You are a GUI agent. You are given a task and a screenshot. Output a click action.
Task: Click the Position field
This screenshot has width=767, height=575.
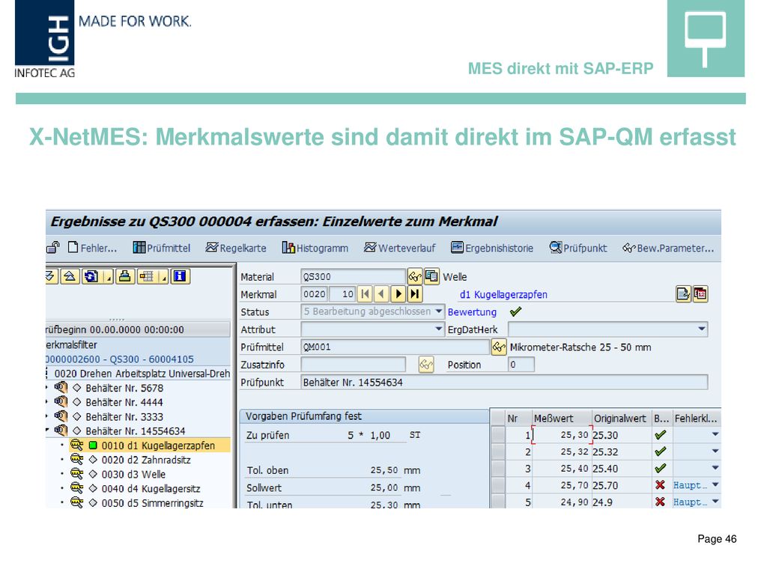tap(521, 365)
